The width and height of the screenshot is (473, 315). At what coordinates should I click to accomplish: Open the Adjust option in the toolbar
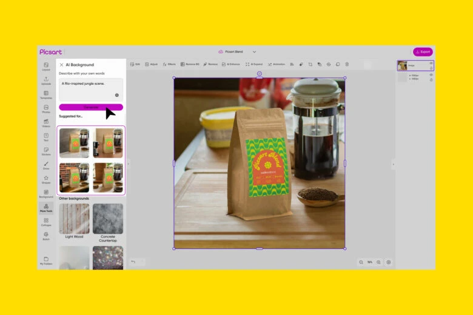pyautogui.click(x=151, y=64)
